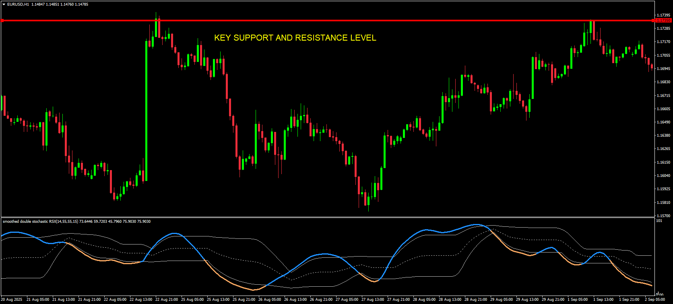Select the yellow KEY SUPPORT AND RESISTANCE LEVEL label
The image size is (673, 304).
[295, 38]
